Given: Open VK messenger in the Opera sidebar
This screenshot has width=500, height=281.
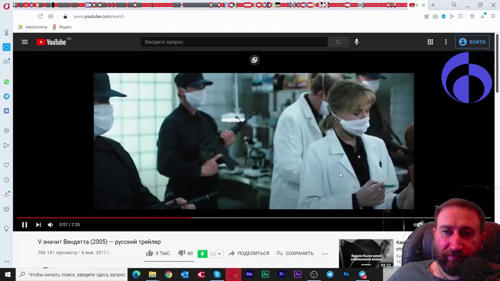Looking at the screenshot, I should [x=6, y=111].
